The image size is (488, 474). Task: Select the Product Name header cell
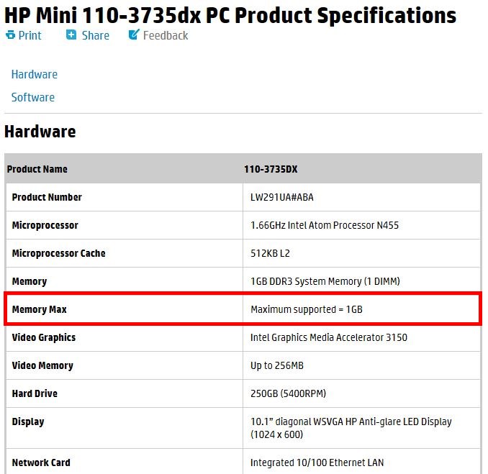[x=37, y=169]
